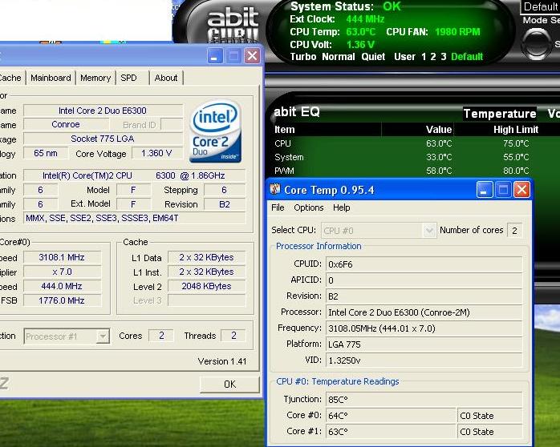Viewport: 560px width, 447px height.
Task: Close the Core Temp window
Action: 521,190
